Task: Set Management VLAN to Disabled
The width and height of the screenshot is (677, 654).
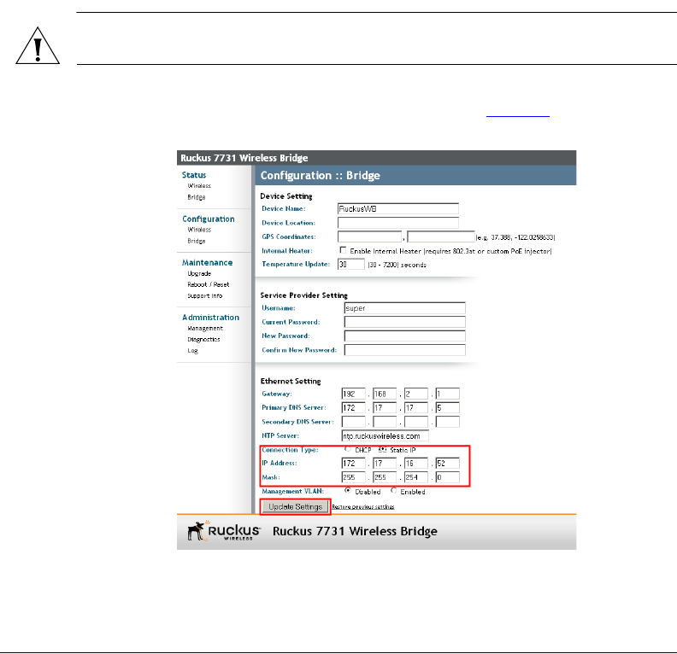Action: click(x=348, y=491)
